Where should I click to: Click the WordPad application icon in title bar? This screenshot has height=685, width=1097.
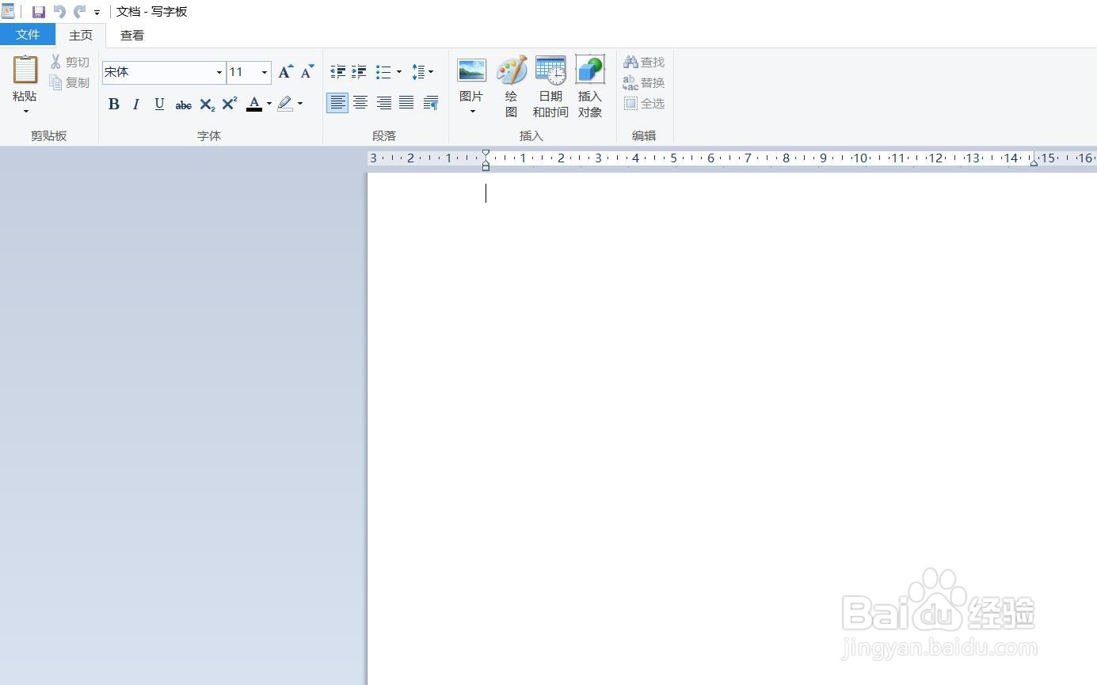[8, 11]
